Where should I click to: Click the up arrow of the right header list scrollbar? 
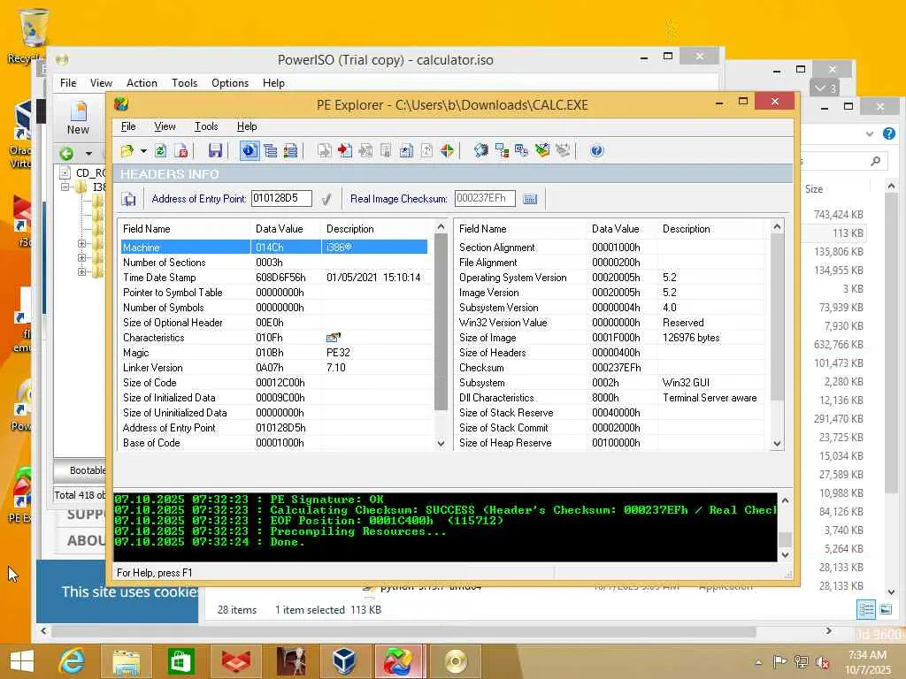[x=777, y=227]
